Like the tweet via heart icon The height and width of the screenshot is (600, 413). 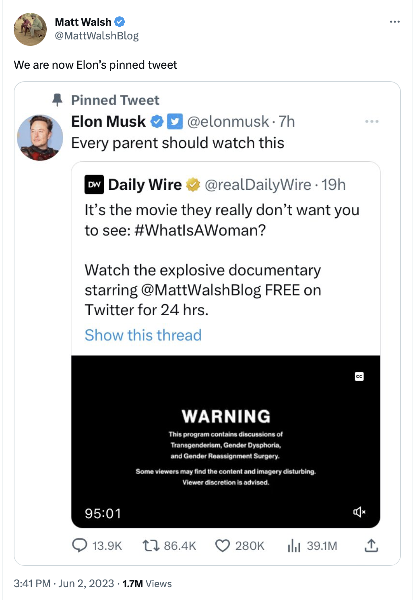coord(222,546)
